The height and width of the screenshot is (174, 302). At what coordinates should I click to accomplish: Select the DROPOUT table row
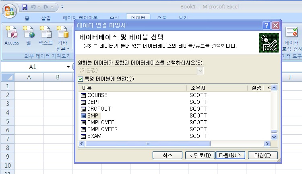tap(174, 109)
